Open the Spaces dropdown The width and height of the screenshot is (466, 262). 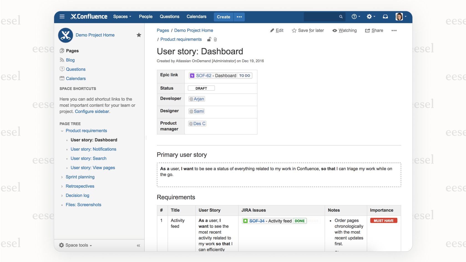122,16
